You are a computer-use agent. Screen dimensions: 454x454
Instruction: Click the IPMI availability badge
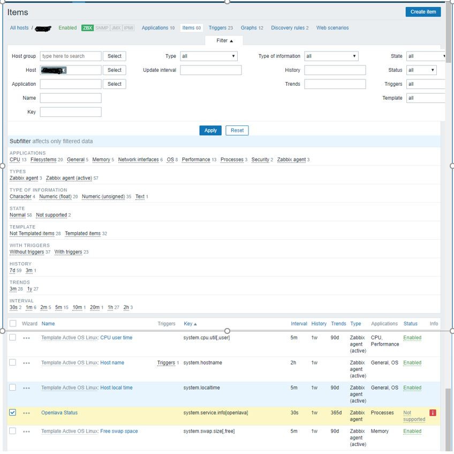(x=128, y=28)
